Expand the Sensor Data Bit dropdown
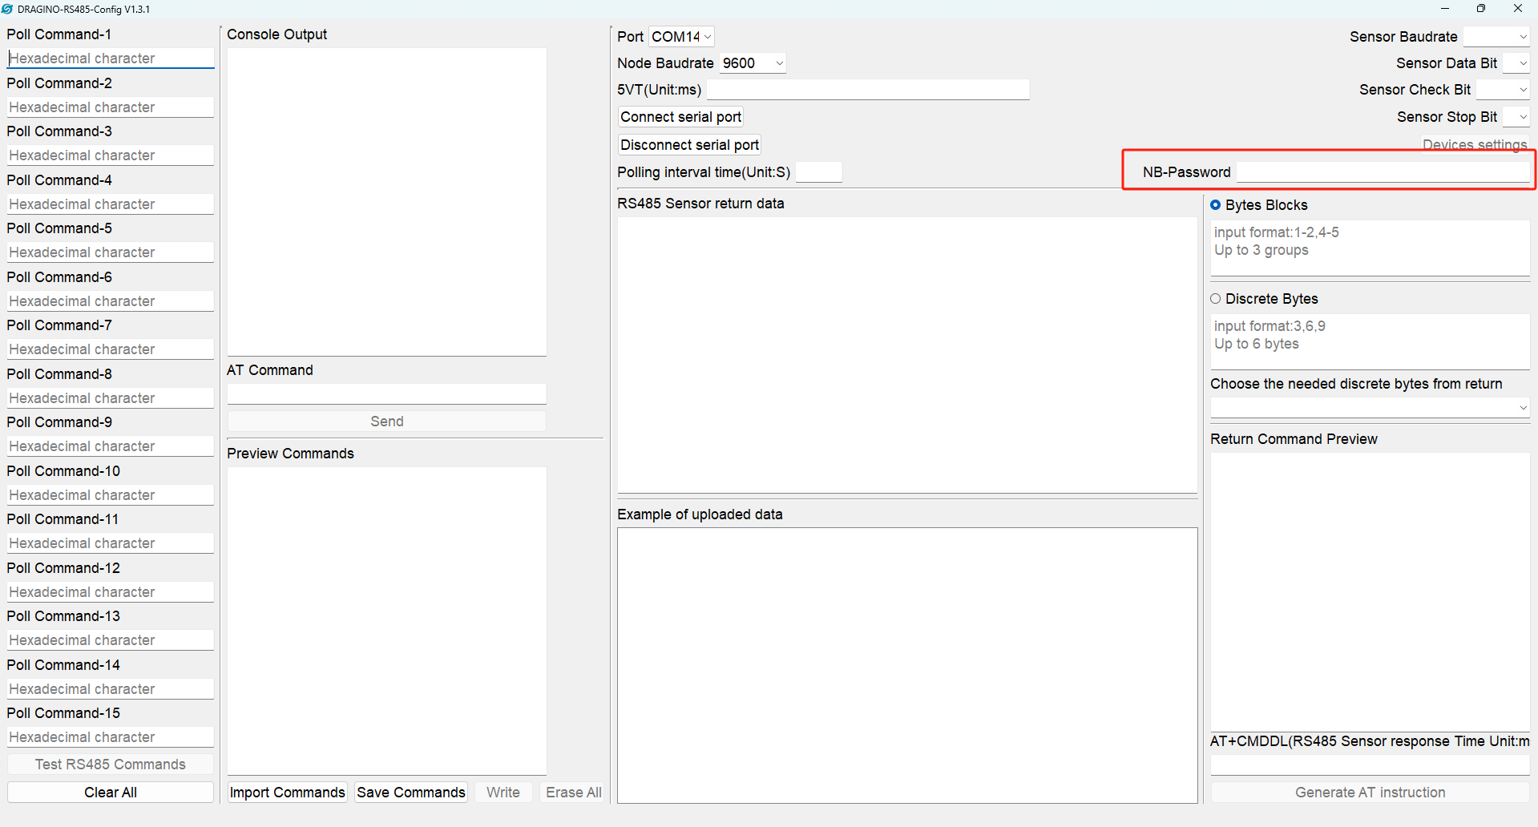This screenshot has height=827, width=1538. tap(1516, 63)
